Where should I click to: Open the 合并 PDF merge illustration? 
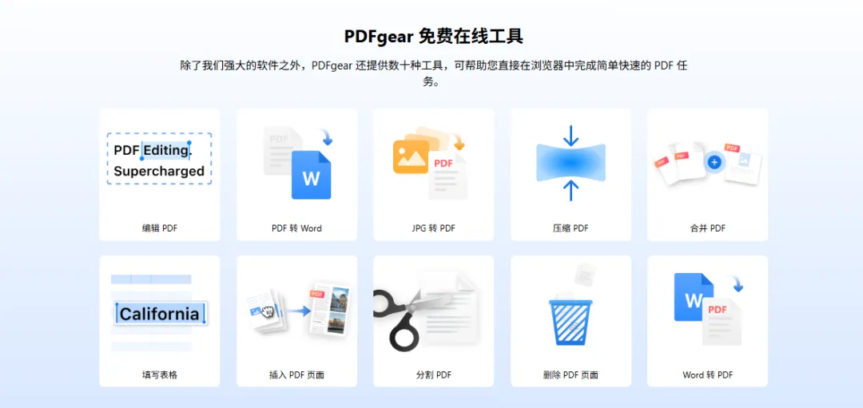pos(708,163)
